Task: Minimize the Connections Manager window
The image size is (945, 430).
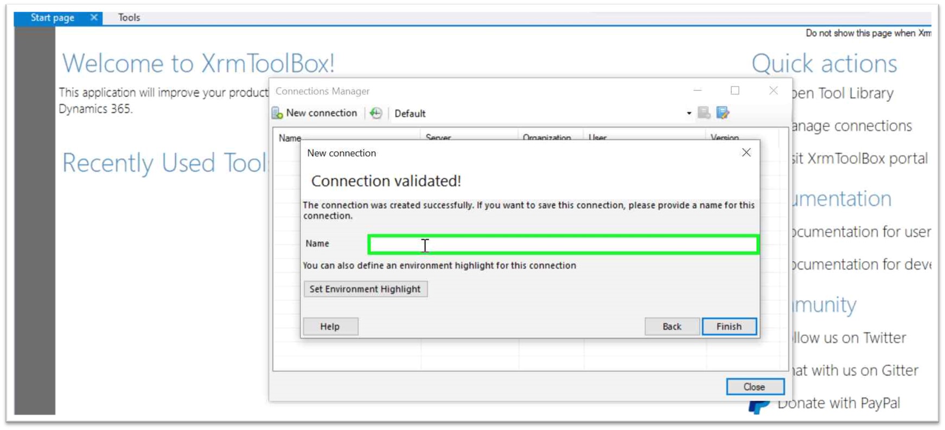Action: click(698, 90)
